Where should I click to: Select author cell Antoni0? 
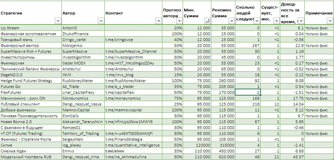pos(83,28)
